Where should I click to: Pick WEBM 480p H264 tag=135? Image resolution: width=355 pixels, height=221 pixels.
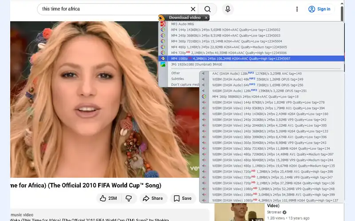click(x=272, y=166)
